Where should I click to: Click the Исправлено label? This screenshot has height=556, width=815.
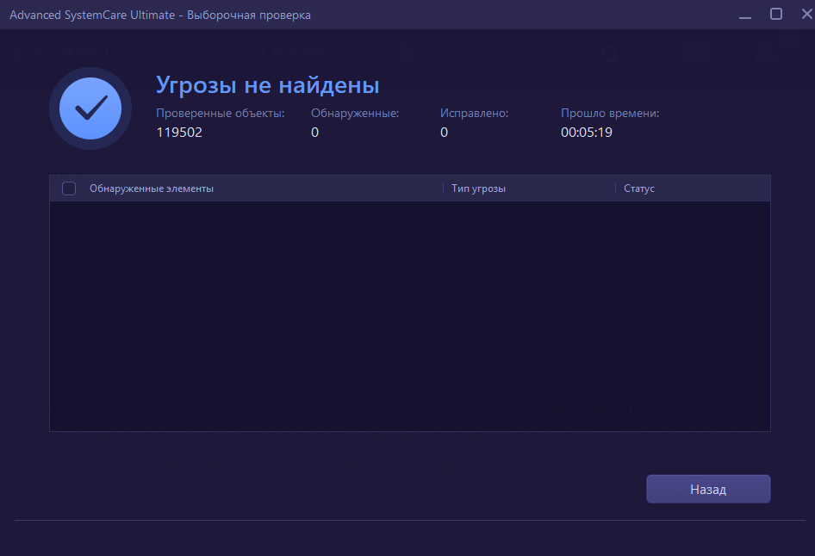point(474,113)
